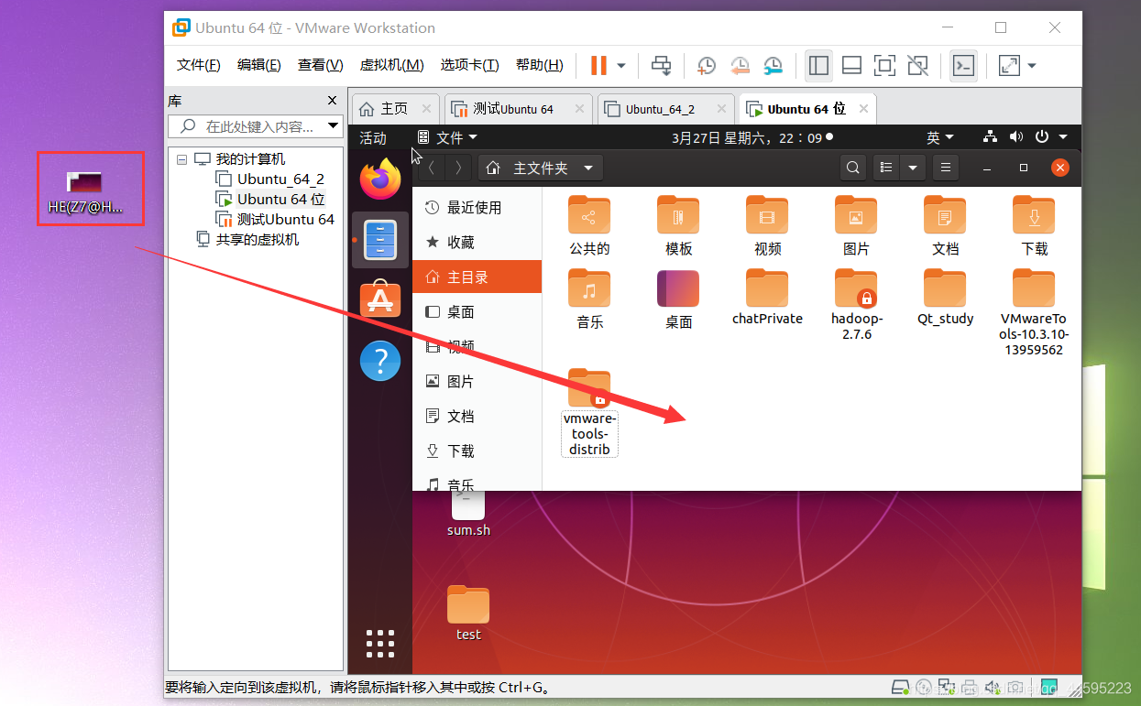Open the hamburger menu in file manager
The image size is (1141, 706).
946,168
